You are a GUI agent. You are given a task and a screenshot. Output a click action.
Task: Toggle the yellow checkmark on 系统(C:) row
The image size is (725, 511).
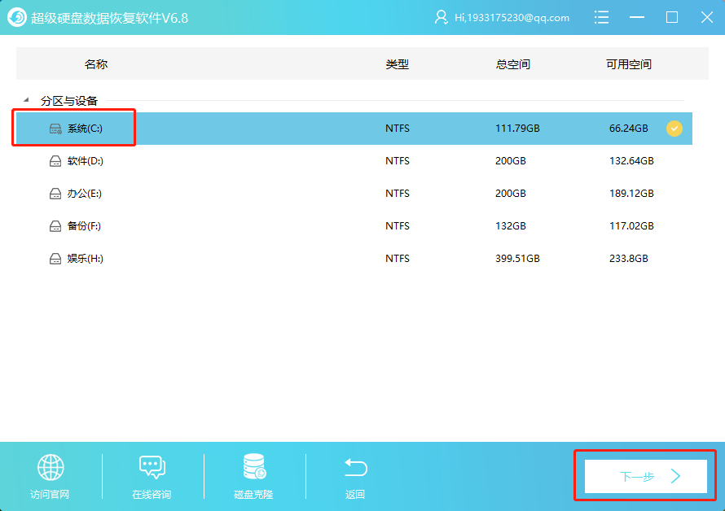[674, 129]
